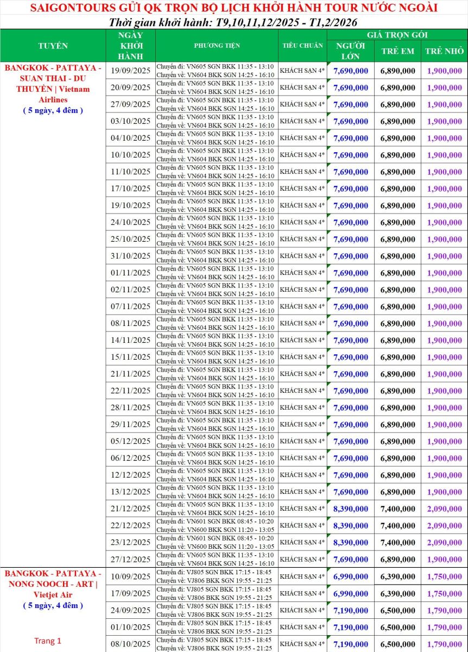Select the NGÀY KHỞI HÀNH header cell
The height and width of the screenshot is (652, 468).
point(130,46)
